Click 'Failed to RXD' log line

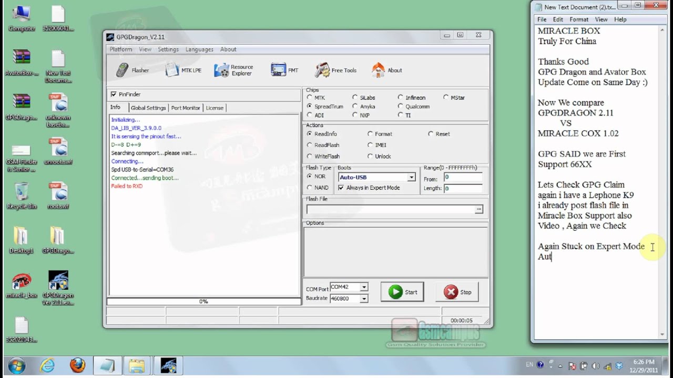point(127,186)
